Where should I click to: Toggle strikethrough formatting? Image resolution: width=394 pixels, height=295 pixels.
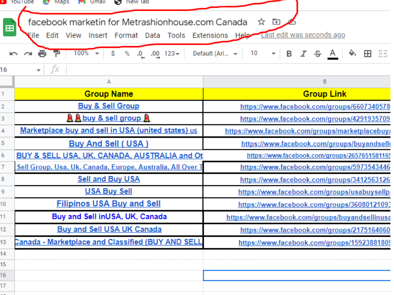tap(318, 53)
